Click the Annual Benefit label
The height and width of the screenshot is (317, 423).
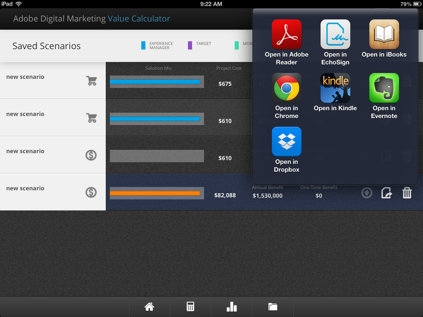tap(267, 187)
